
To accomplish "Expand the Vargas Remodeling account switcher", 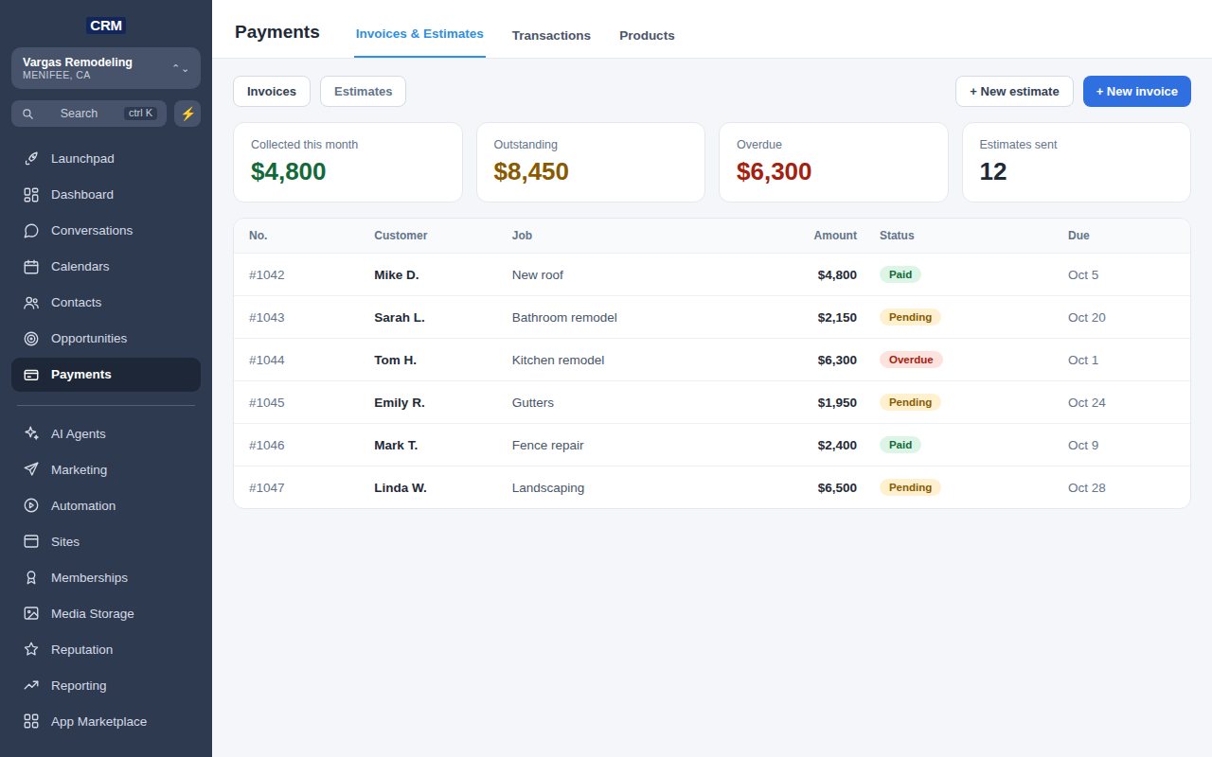I will pyautogui.click(x=106, y=68).
